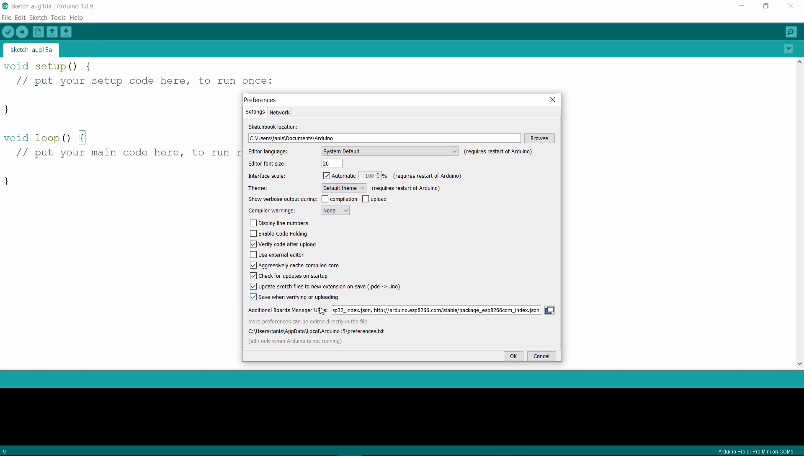
Task: Enable the Enable Code Folding checkbox
Action: [x=253, y=233]
